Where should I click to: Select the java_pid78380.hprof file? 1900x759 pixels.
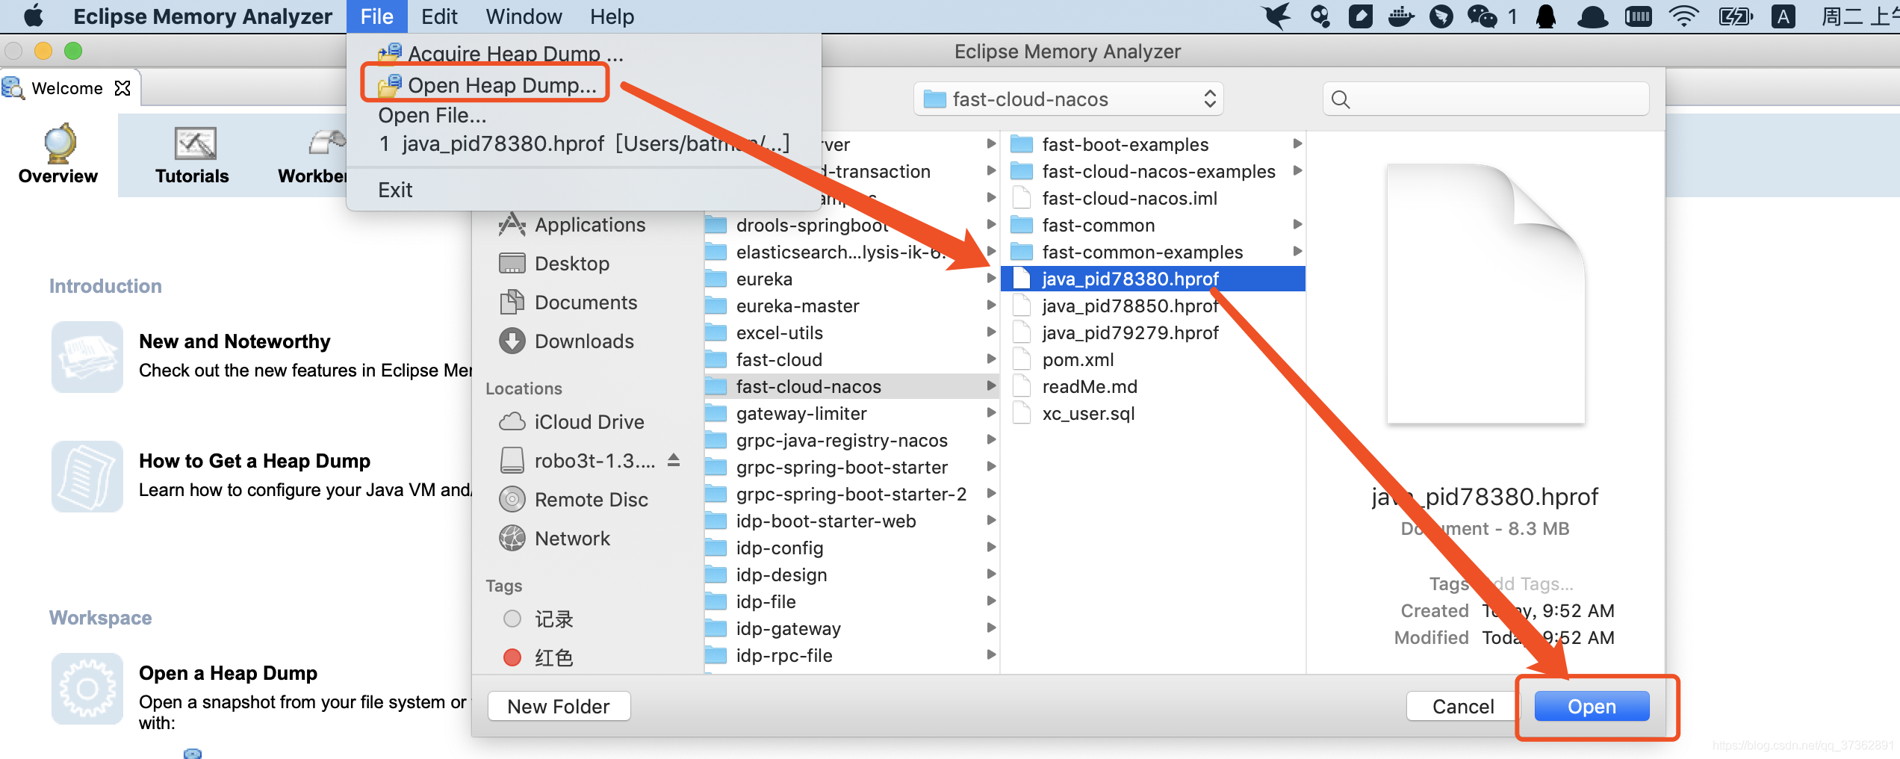(x=1153, y=279)
